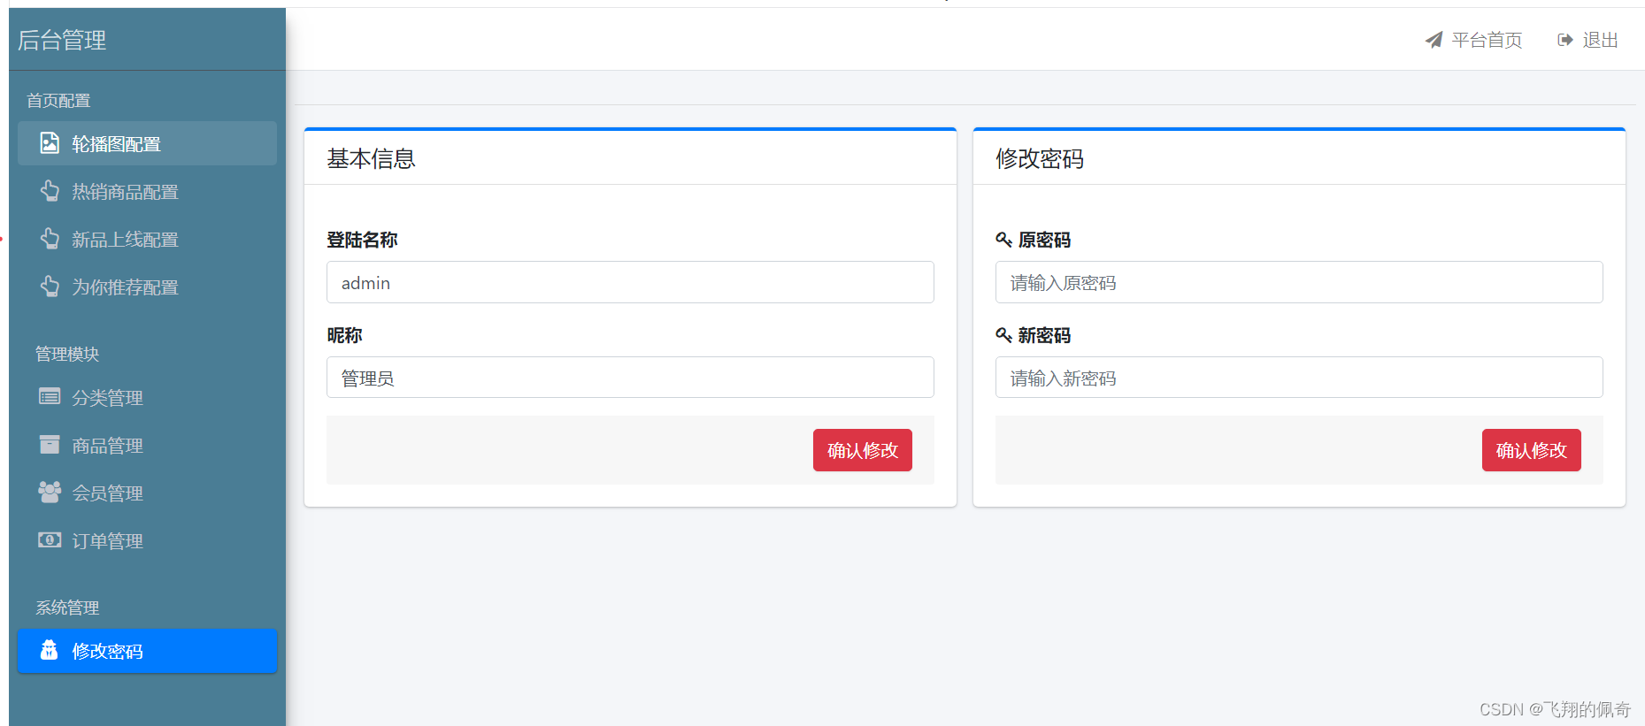Click the product management archive icon
This screenshot has height=726, width=1645.
point(50,445)
